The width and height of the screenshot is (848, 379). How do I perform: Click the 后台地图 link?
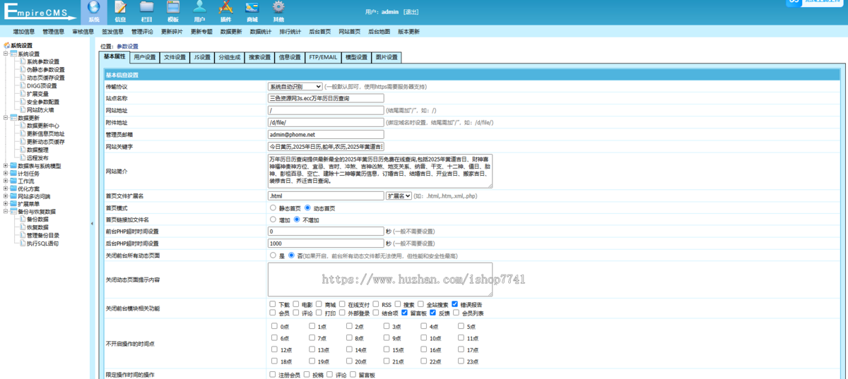tap(379, 32)
